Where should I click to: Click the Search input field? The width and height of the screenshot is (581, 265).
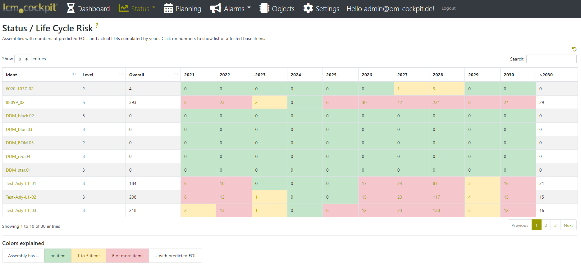coord(551,59)
